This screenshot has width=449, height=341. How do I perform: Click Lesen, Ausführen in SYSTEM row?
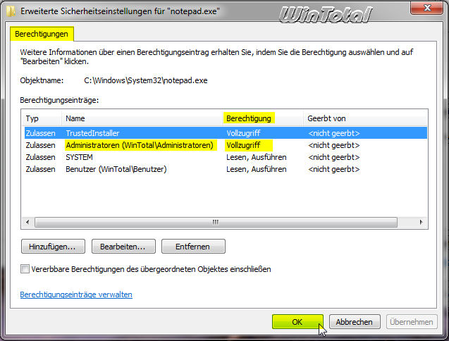coord(257,157)
